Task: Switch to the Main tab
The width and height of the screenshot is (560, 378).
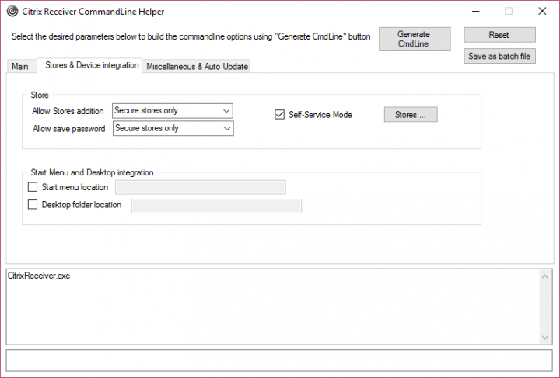Action: click(20, 67)
